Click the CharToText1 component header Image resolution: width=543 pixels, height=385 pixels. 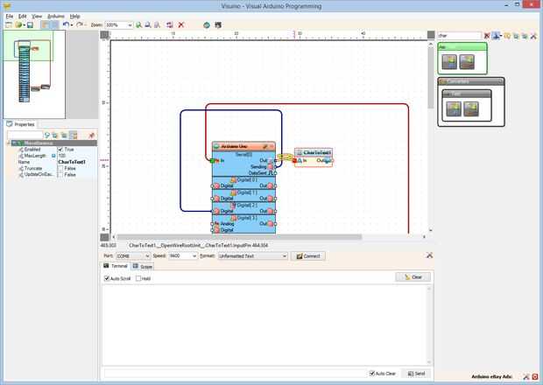[x=314, y=152]
